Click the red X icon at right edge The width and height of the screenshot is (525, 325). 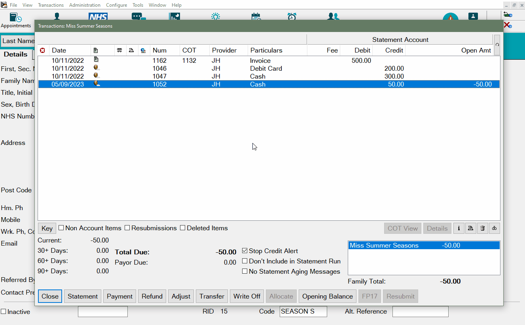click(508, 25)
